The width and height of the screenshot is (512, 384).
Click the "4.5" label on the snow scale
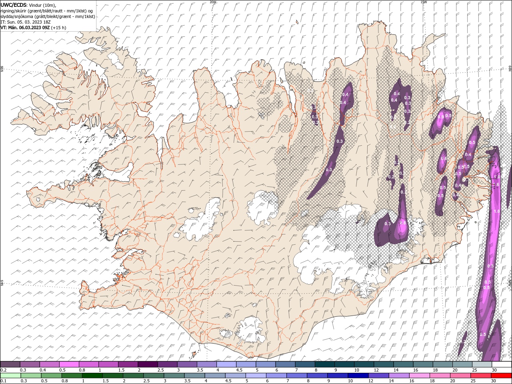239,370
